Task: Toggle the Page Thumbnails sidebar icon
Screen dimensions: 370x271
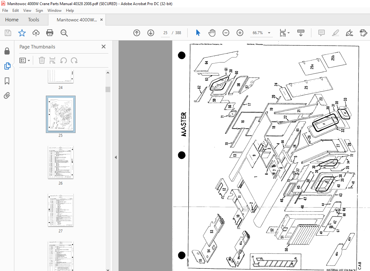Action: tap(7, 66)
